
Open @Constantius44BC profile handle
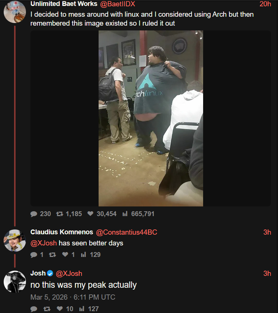click(126, 232)
